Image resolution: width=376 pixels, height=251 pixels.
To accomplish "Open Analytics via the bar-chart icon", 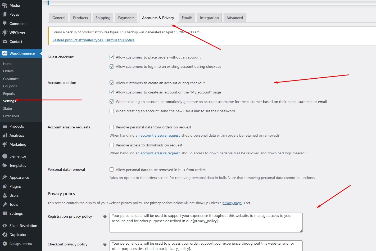I will (x=5, y=135).
